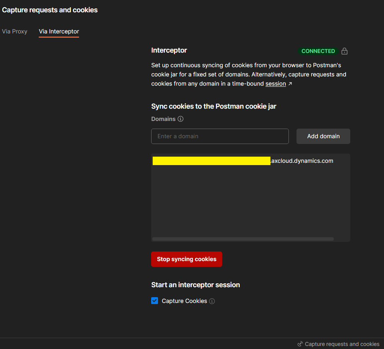Screen dimensions: 384x349
Task: Click the lock icon next to CONNECTED
Action: [344, 51]
